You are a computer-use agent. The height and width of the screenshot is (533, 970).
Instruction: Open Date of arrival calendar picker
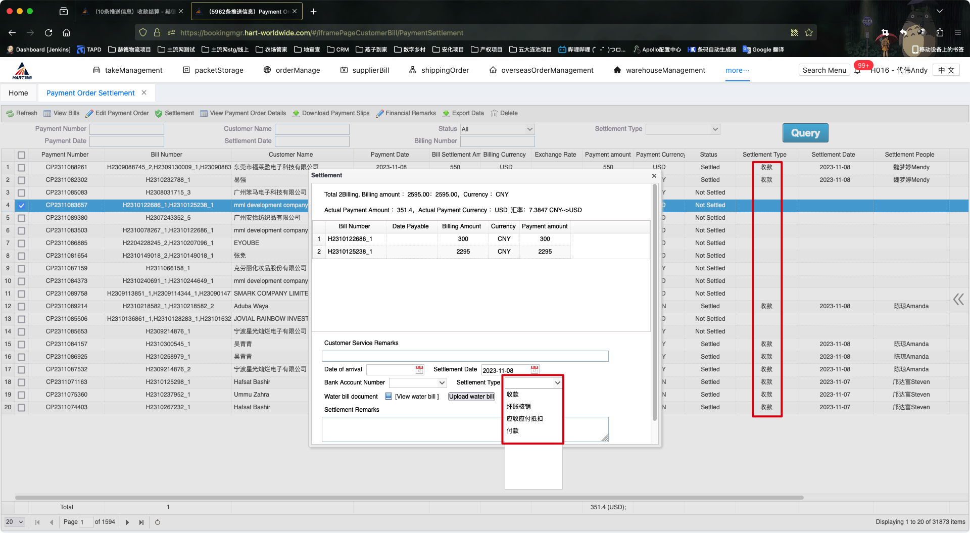click(419, 370)
